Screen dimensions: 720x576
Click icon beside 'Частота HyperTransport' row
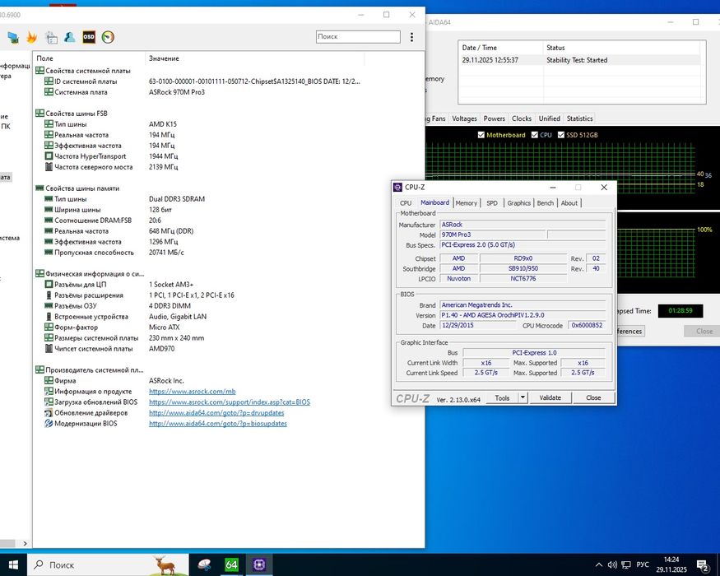(x=49, y=156)
